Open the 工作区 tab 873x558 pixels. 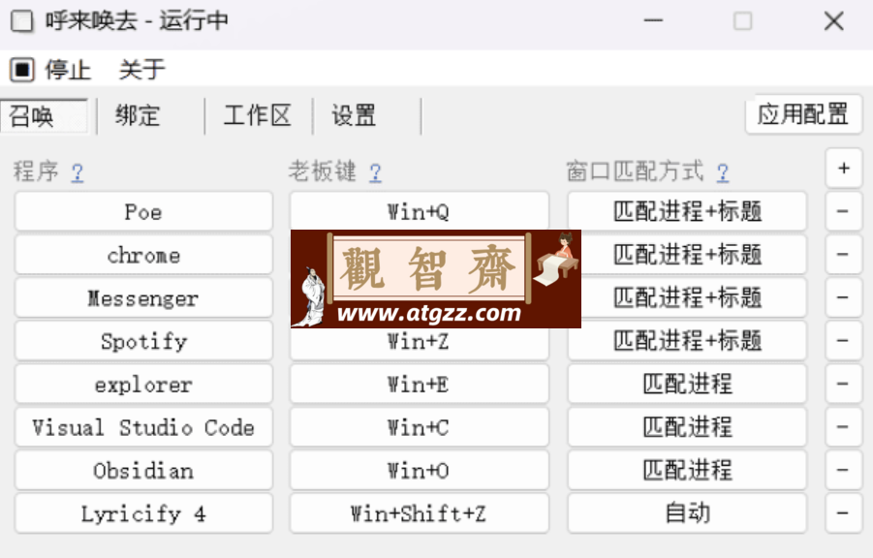(257, 116)
